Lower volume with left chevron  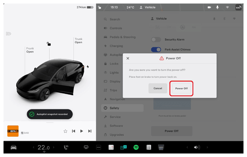[187, 147]
